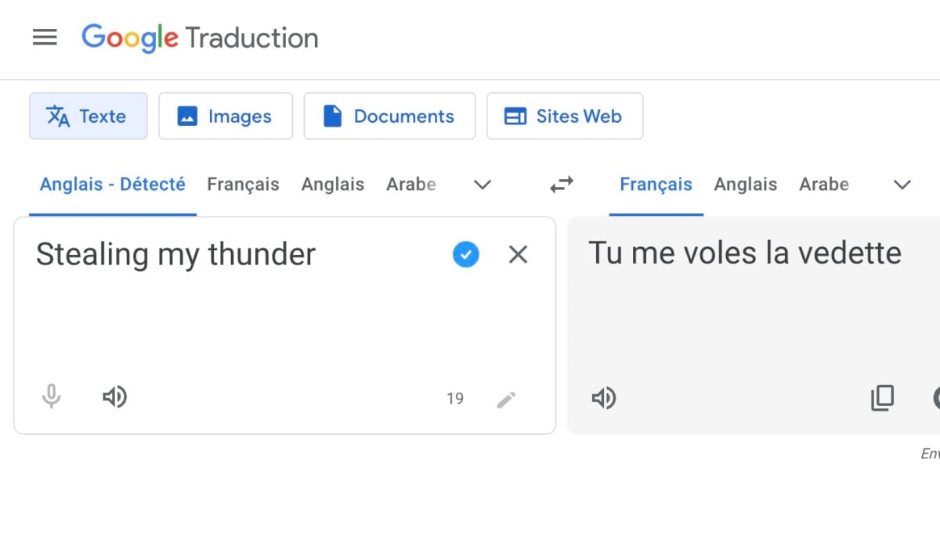The image size is (940, 535).
Task: Copy the French translation to clipboard
Action: point(882,398)
